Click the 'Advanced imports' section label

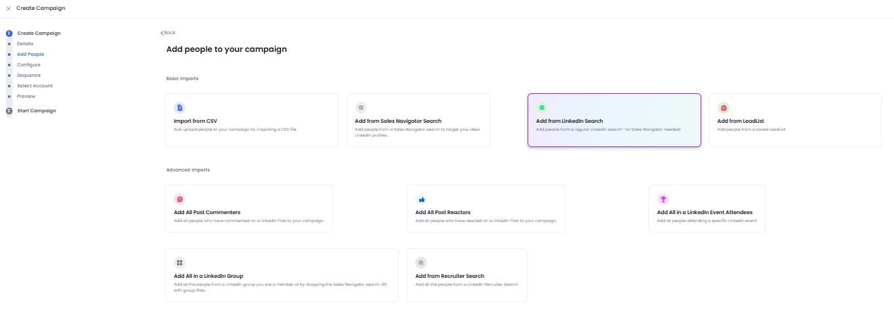coord(188,169)
